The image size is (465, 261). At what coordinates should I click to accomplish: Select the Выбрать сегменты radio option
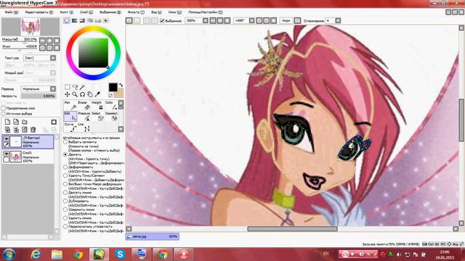[x=65, y=142]
